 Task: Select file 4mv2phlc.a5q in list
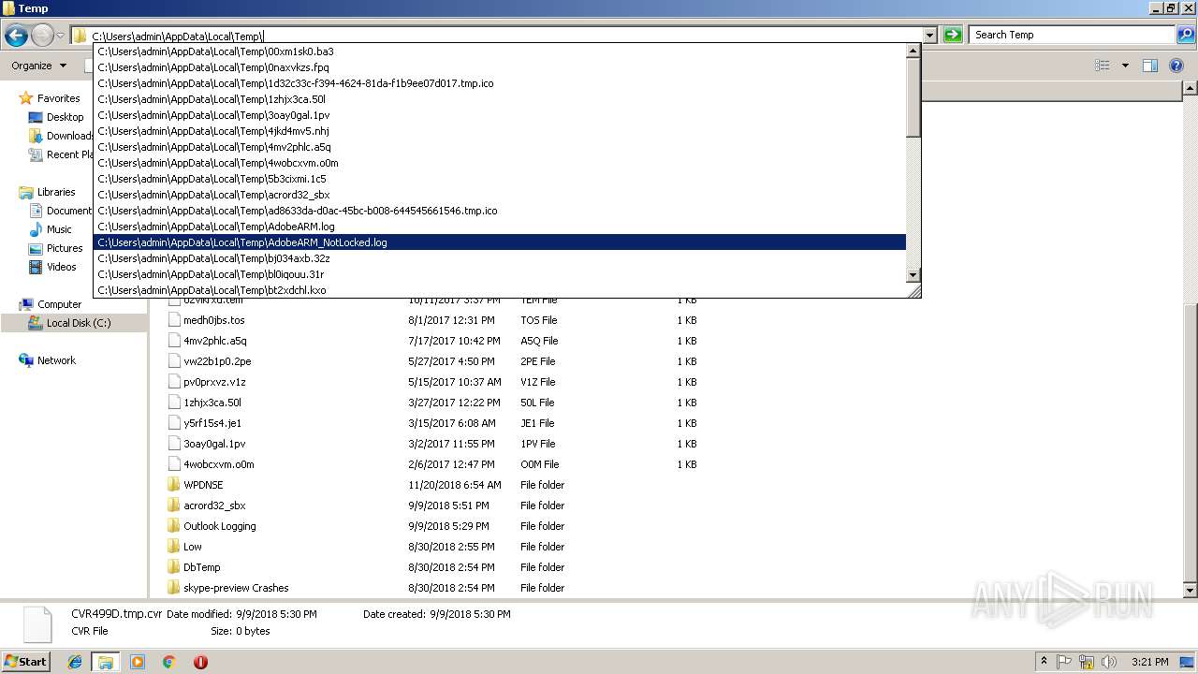[x=214, y=341]
